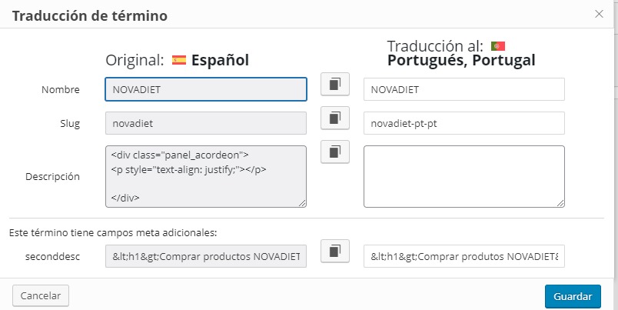The height and width of the screenshot is (310, 618).
Task: Select the original Slug field "novadiet"
Action: click(205, 123)
